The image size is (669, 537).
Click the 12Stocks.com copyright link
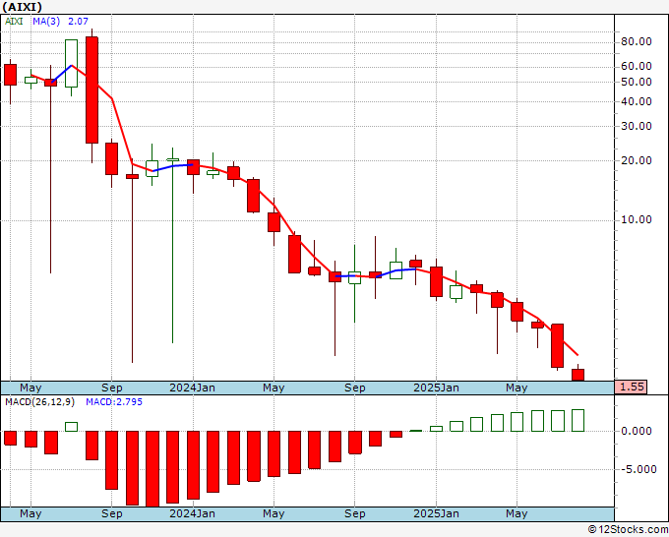coord(628,530)
